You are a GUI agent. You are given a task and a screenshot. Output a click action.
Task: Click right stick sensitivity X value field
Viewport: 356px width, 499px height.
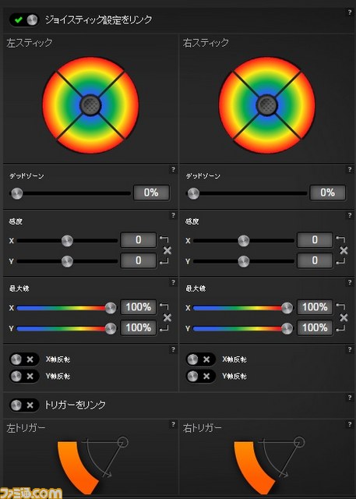(x=315, y=240)
